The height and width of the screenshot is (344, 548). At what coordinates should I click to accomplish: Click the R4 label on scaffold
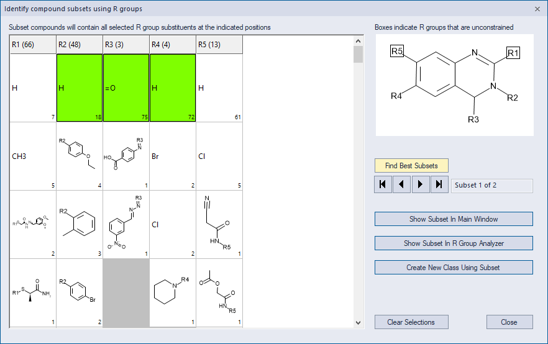[396, 96]
